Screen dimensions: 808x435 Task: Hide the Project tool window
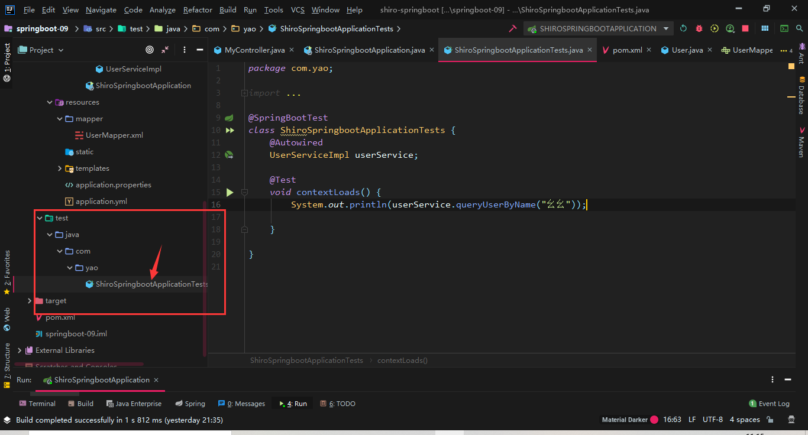tap(200, 50)
